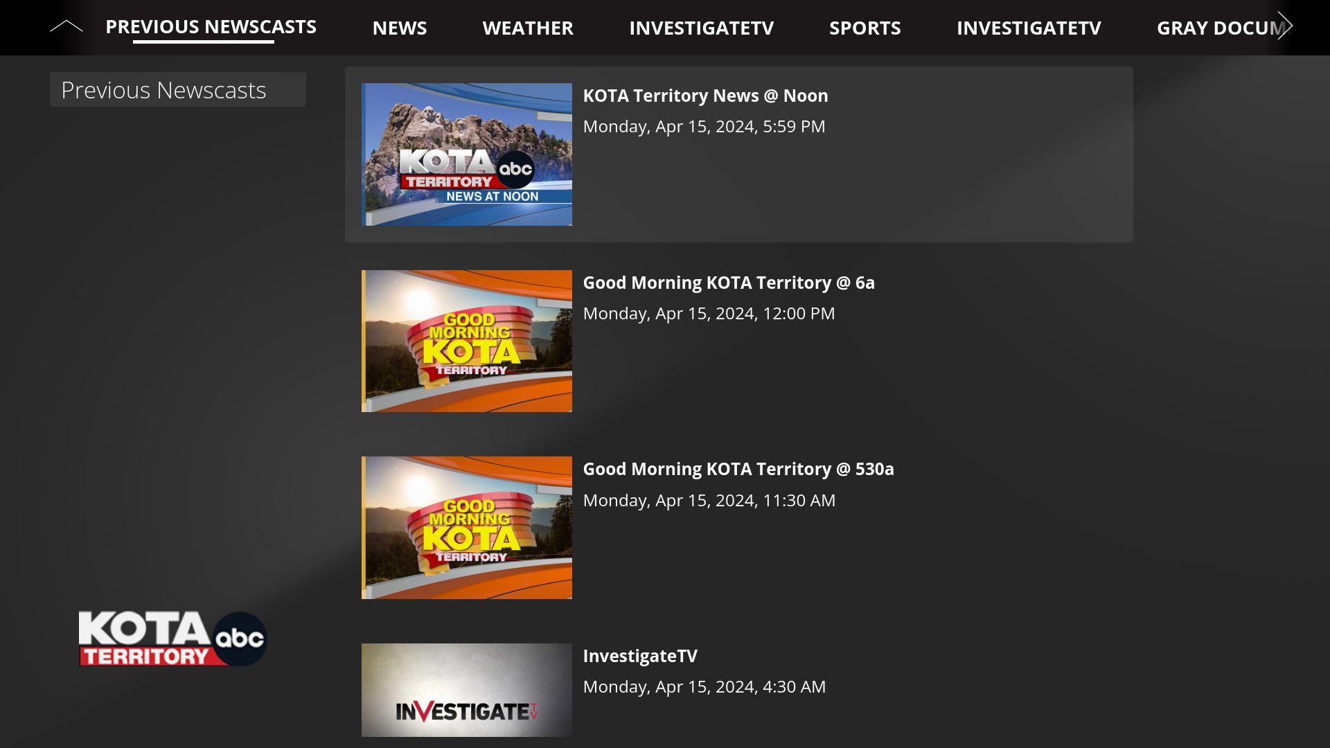
Task: Open the InvestigateTV video thumbnail
Action: pyautogui.click(x=467, y=690)
